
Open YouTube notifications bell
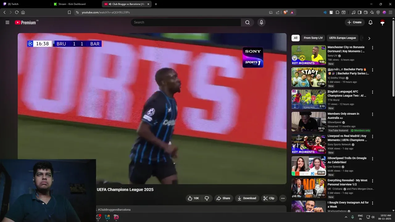coord(371,22)
